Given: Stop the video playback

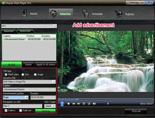Looking at the screenshot, I should point(69,104).
